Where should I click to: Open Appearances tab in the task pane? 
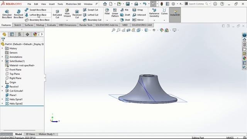pyautogui.click(x=244, y=58)
